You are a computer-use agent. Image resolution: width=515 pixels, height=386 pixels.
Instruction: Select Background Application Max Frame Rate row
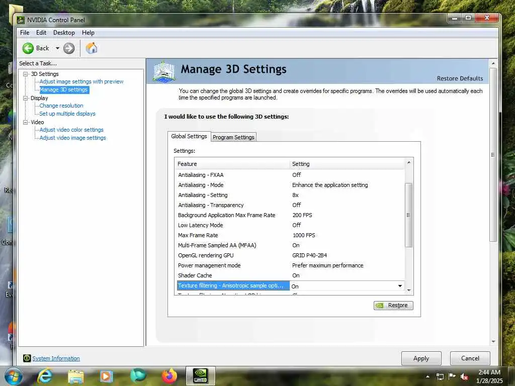click(x=291, y=215)
